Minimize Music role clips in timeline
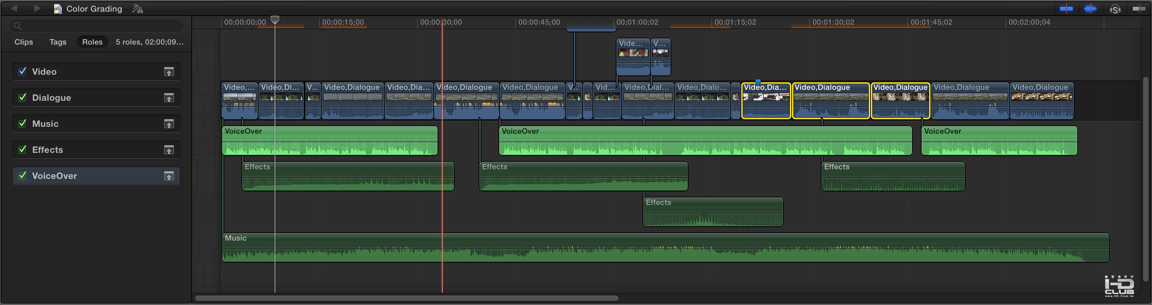 [169, 124]
